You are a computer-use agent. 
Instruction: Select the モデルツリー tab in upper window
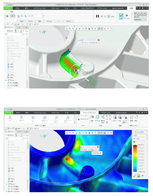click(9, 27)
